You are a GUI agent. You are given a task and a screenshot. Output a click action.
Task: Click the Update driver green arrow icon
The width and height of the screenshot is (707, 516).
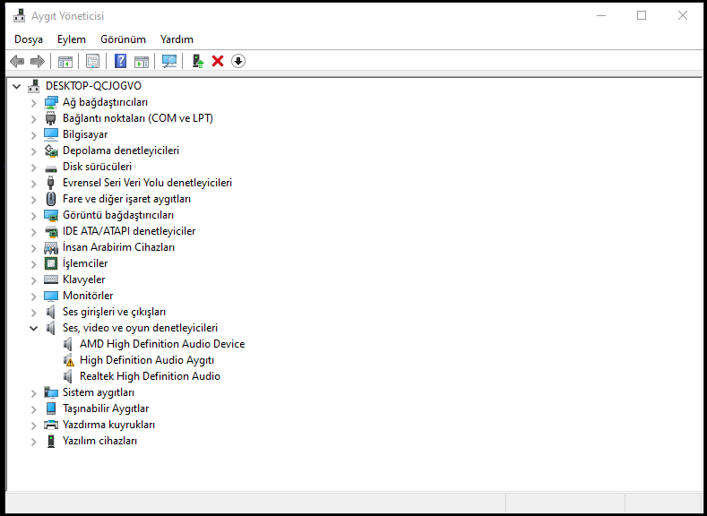[x=198, y=61]
